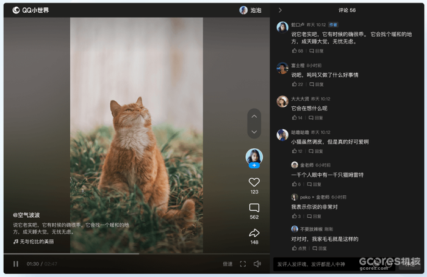Click 点赞 on 不要放辣椒's comment

coord(299,248)
